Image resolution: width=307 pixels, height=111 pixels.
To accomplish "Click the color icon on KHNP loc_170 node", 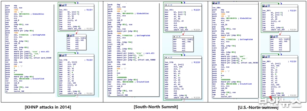I will tap(60, 55).
